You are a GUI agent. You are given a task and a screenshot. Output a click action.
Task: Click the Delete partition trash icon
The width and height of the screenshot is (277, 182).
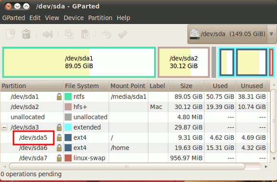click(26, 34)
